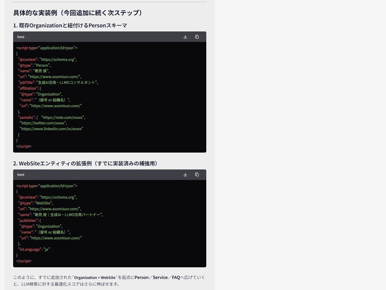Download the WebSite schema code snippet
Viewport: 386px width, 290px height.
point(185,174)
